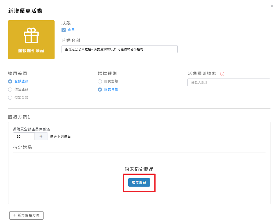Choose 指定產品 as the applicable scope
The width and height of the screenshot is (278, 224).
pos(10,90)
